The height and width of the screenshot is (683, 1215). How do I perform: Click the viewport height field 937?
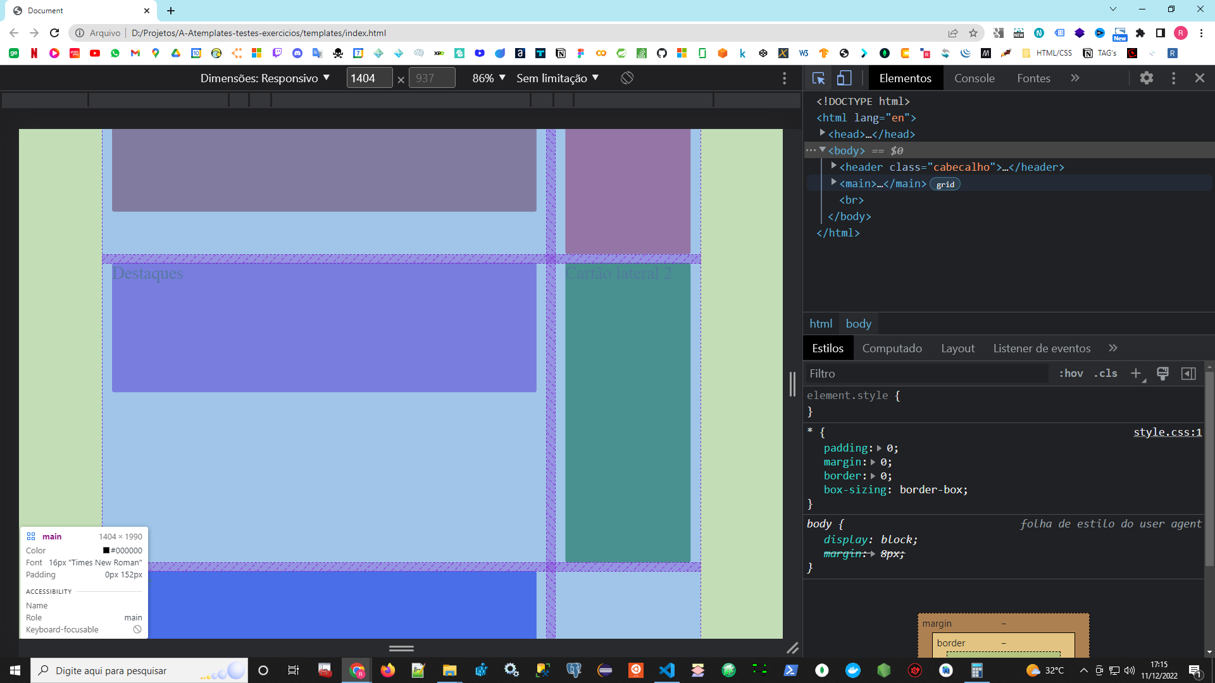[432, 78]
